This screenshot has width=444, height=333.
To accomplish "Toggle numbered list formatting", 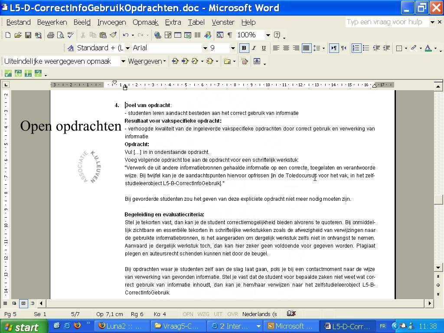I will tap(356, 48).
